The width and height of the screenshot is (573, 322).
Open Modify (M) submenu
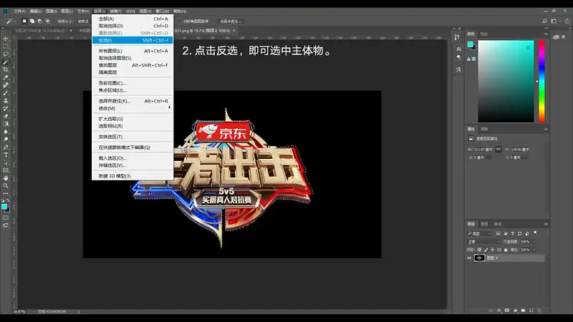click(x=133, y=109)
